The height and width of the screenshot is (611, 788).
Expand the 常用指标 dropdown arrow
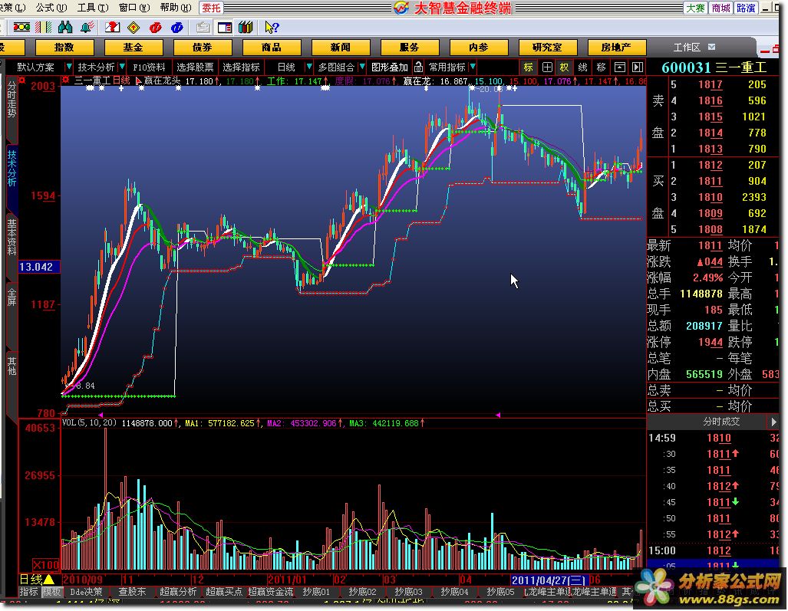[x=473, y=67]
